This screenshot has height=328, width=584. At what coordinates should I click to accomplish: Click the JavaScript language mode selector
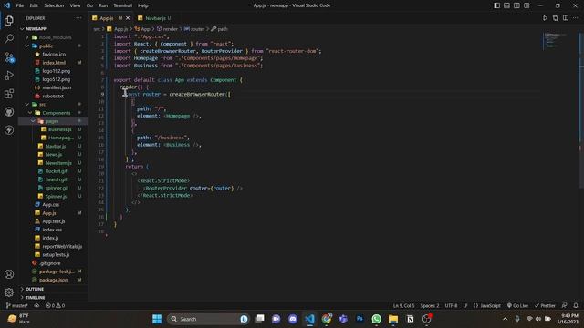tap(487, 306)
